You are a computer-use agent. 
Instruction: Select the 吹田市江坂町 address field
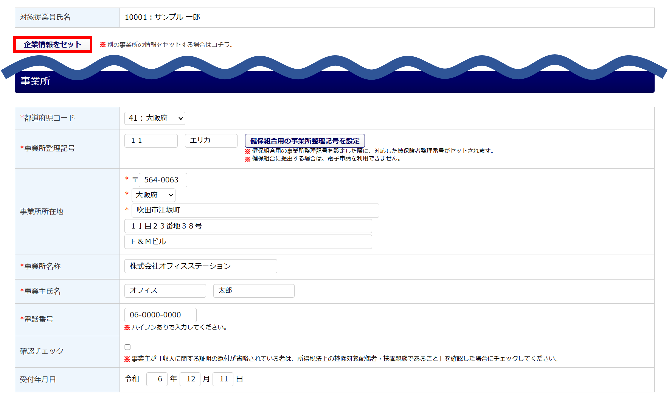(255, 210)
